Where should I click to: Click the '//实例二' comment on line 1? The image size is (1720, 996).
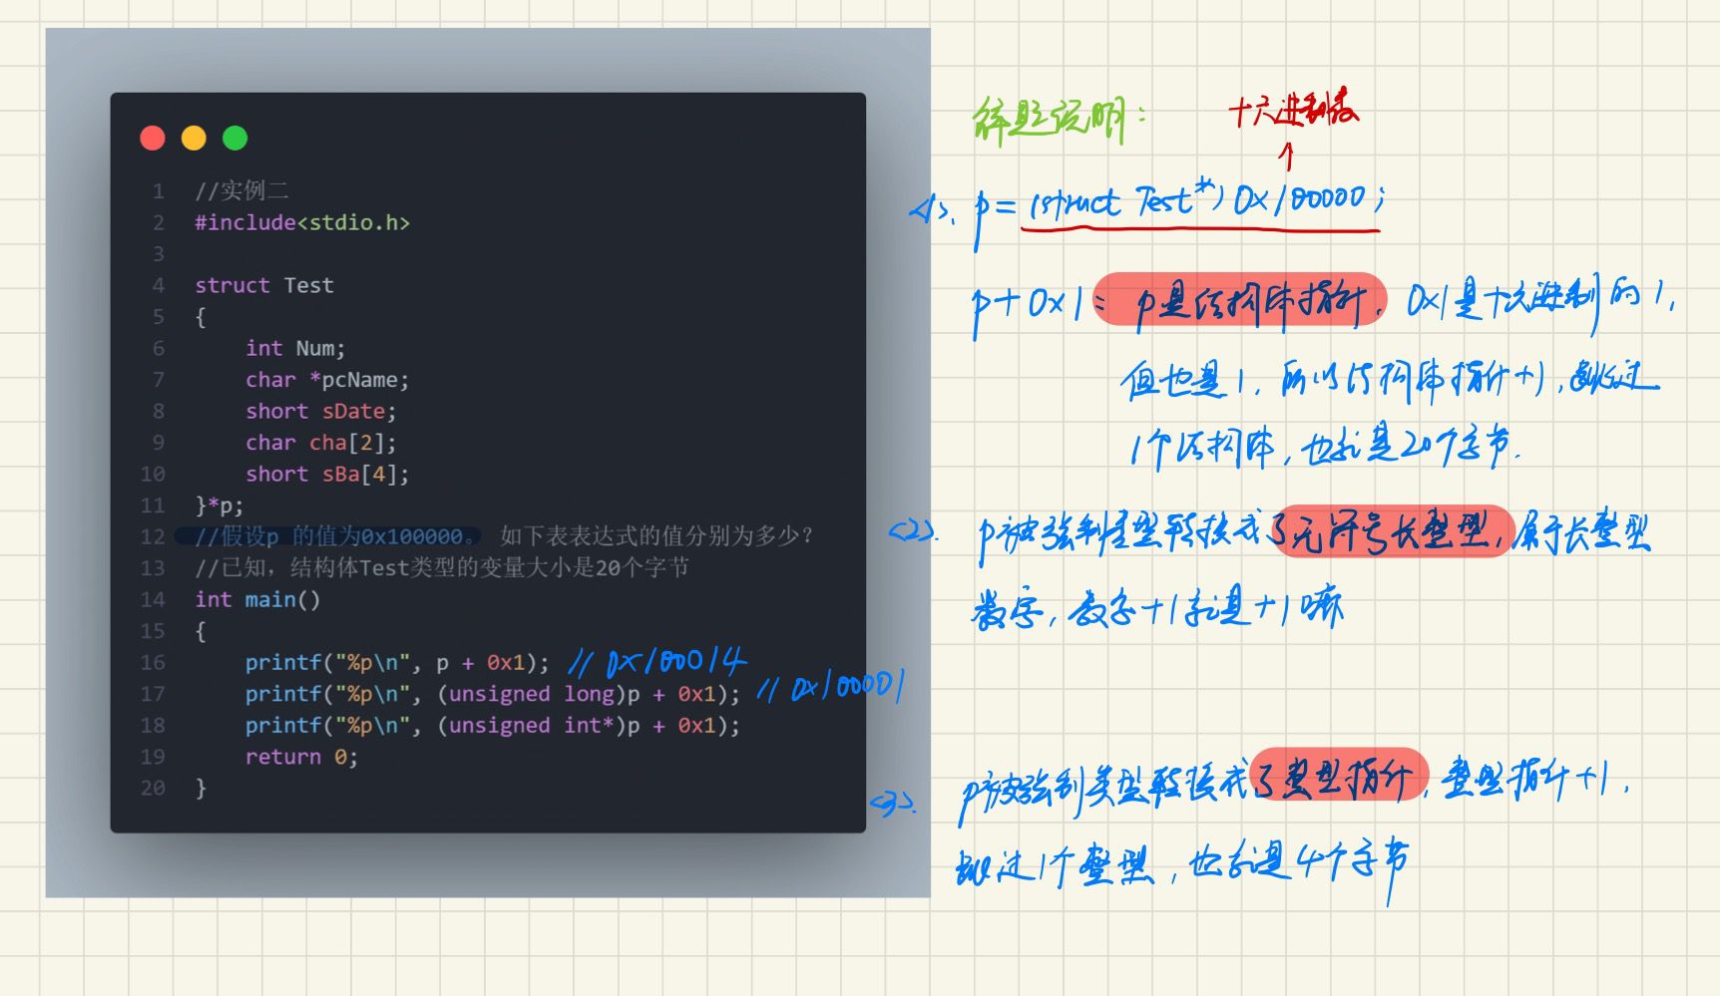click(x=241, y=190)
